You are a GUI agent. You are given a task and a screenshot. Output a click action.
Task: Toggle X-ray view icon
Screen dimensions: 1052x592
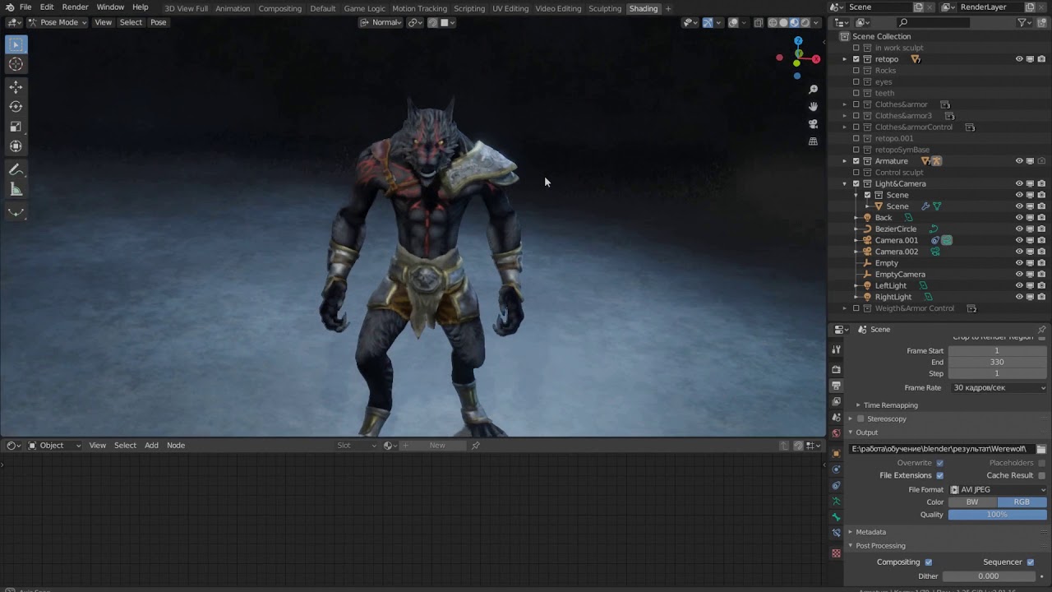(x=758, y=22)
